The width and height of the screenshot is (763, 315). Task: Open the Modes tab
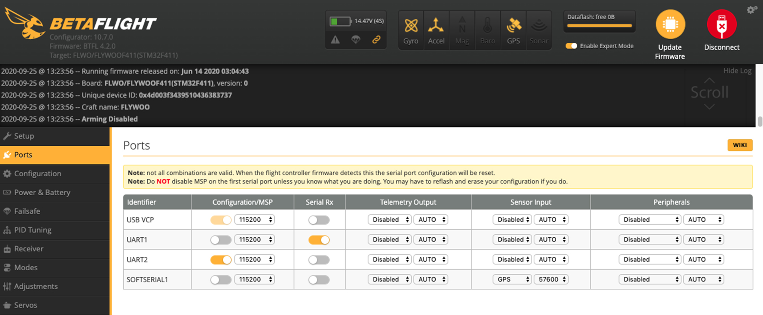pos(55,267)
